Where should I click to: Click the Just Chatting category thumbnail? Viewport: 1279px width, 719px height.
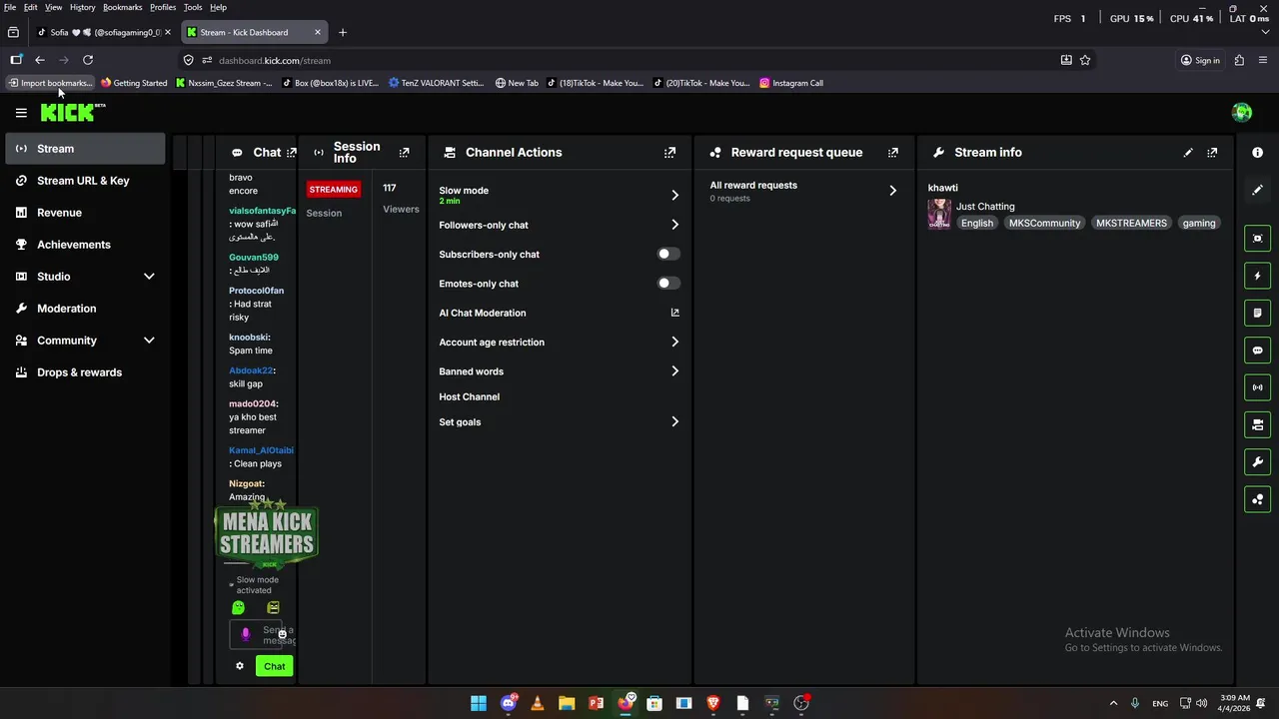[x=939, y=214]
